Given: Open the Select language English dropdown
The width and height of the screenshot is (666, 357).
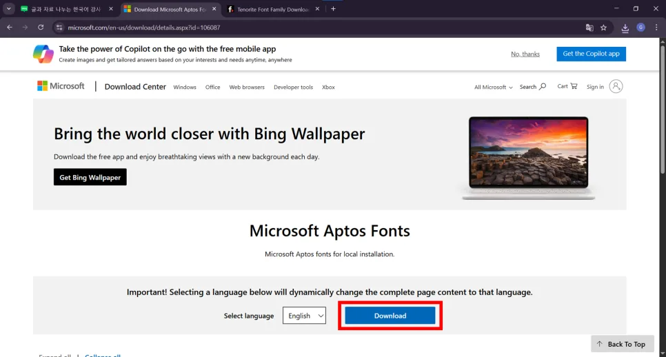Looking at the screenshot, I should click(304, 316).
